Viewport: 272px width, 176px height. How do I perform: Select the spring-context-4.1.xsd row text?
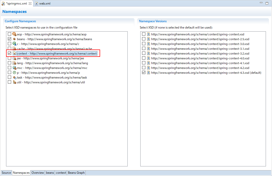point(200,63)
